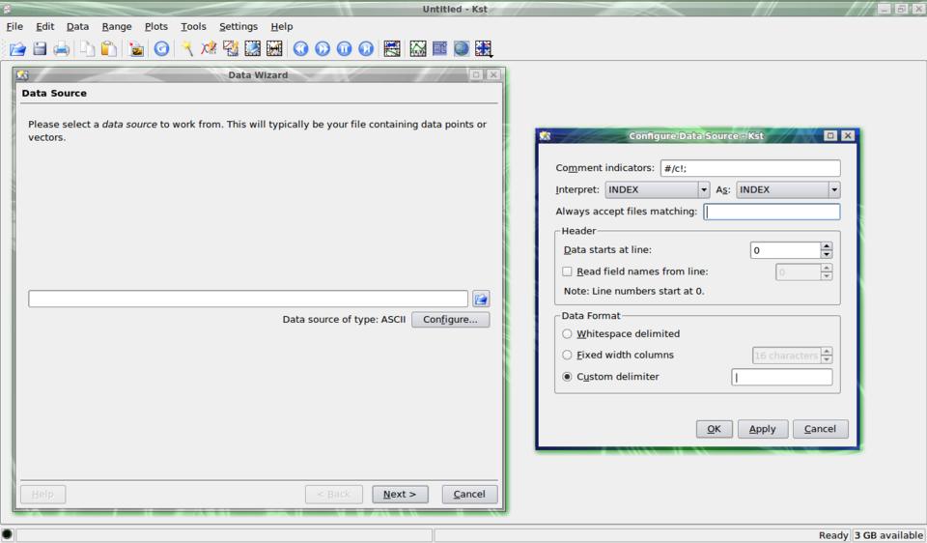Click the Open file icon in toolbar

[17, 48]
